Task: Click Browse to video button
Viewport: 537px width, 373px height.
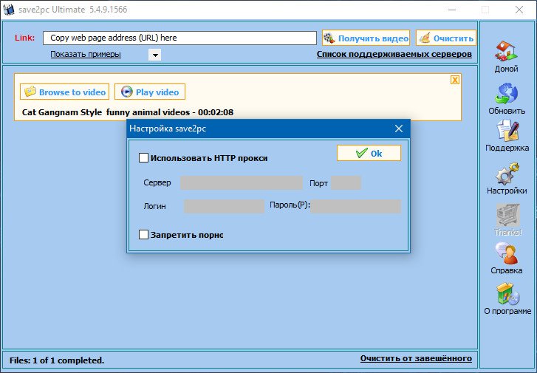Action: [x=64, y=92]
